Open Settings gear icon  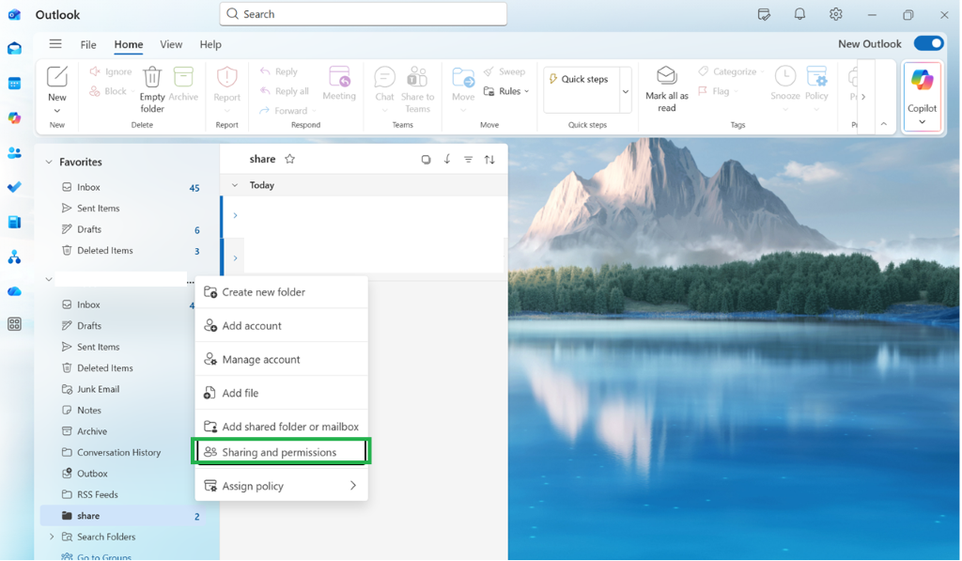835,14
